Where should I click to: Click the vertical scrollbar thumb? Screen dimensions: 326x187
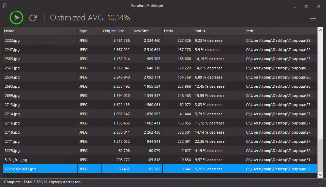(320, 156)
